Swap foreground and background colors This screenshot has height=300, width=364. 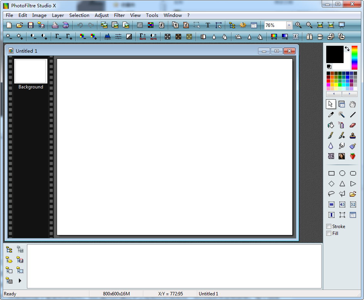(x=347, y=49)
